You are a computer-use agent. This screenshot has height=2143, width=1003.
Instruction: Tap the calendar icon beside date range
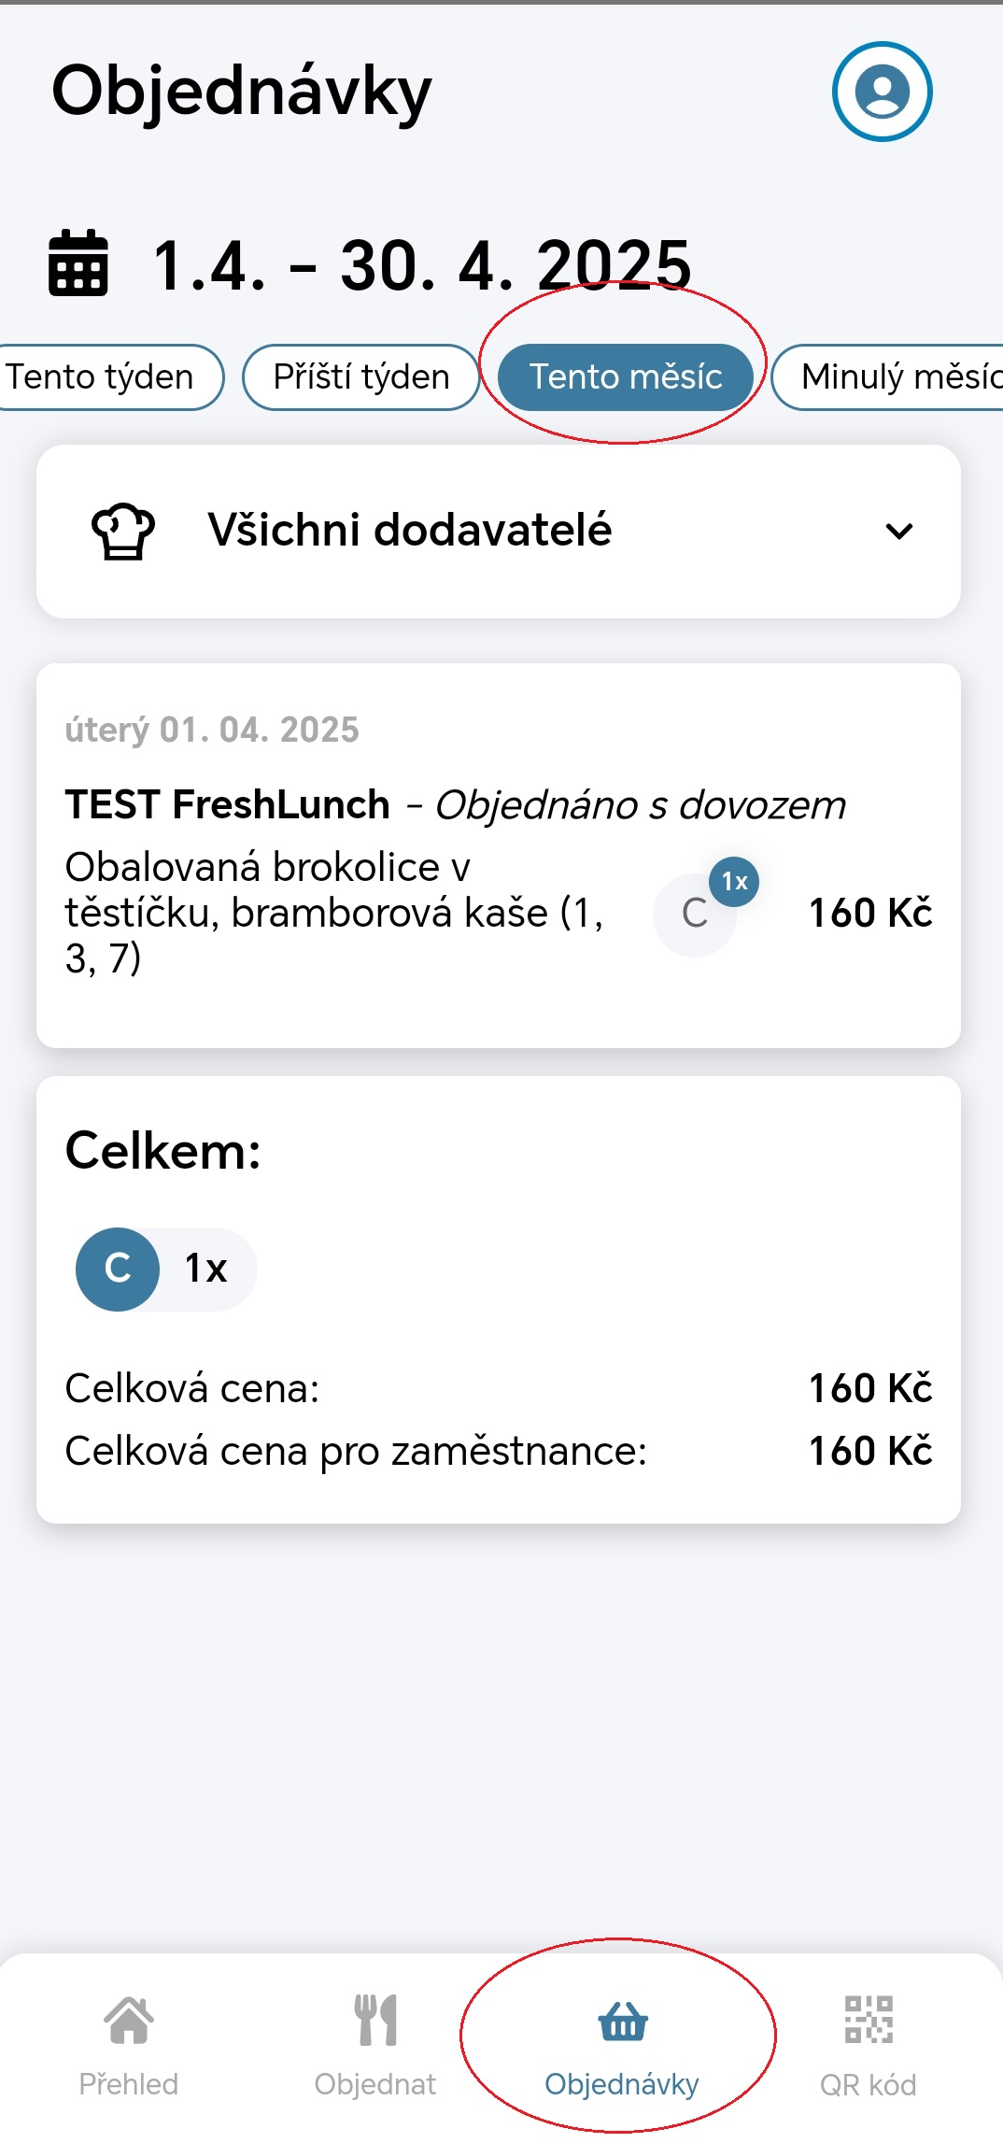coord(78,263)
